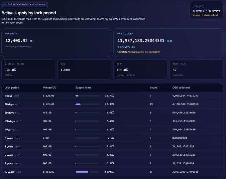Click collateral value 614,440.18331629
This screenshot has width=226, height=179.
click(184, 112)
